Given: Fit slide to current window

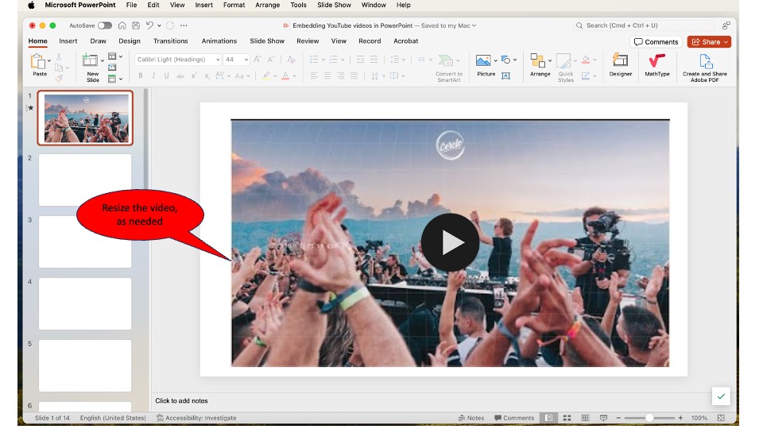Looking at the screenshot, I should 721,418.
